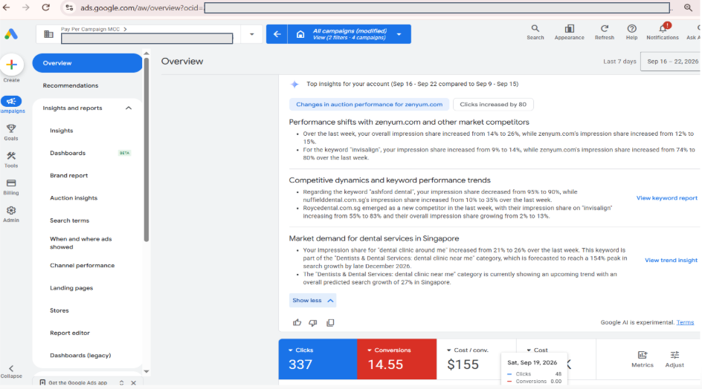Open When and where ads showed
This screenshot has height=389, width=702.
click(x=80, y=243)
